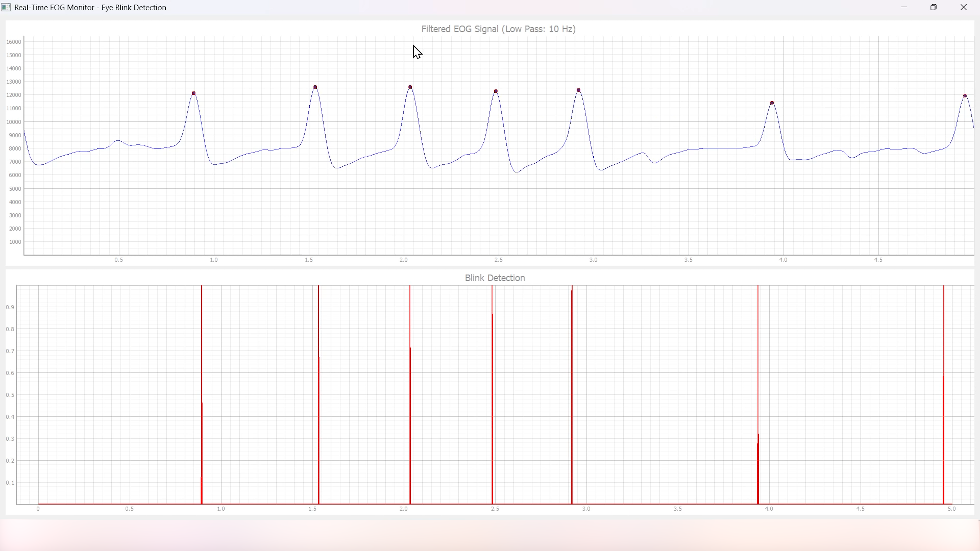Click the peak marker just after 2.0 seconds
980x551 pixels.
410,87
